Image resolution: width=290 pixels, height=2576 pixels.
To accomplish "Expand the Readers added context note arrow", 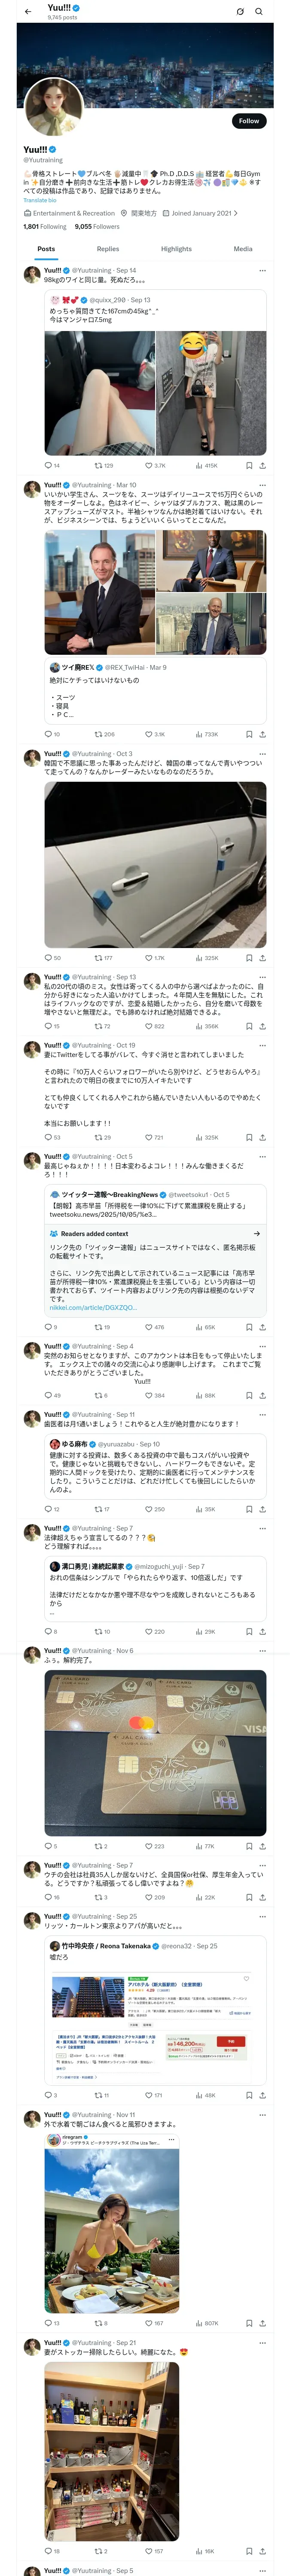I will tap(256, 1233).
